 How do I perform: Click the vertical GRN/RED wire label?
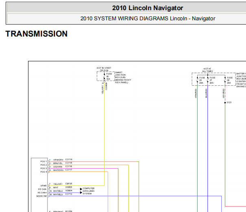(196, 93)
